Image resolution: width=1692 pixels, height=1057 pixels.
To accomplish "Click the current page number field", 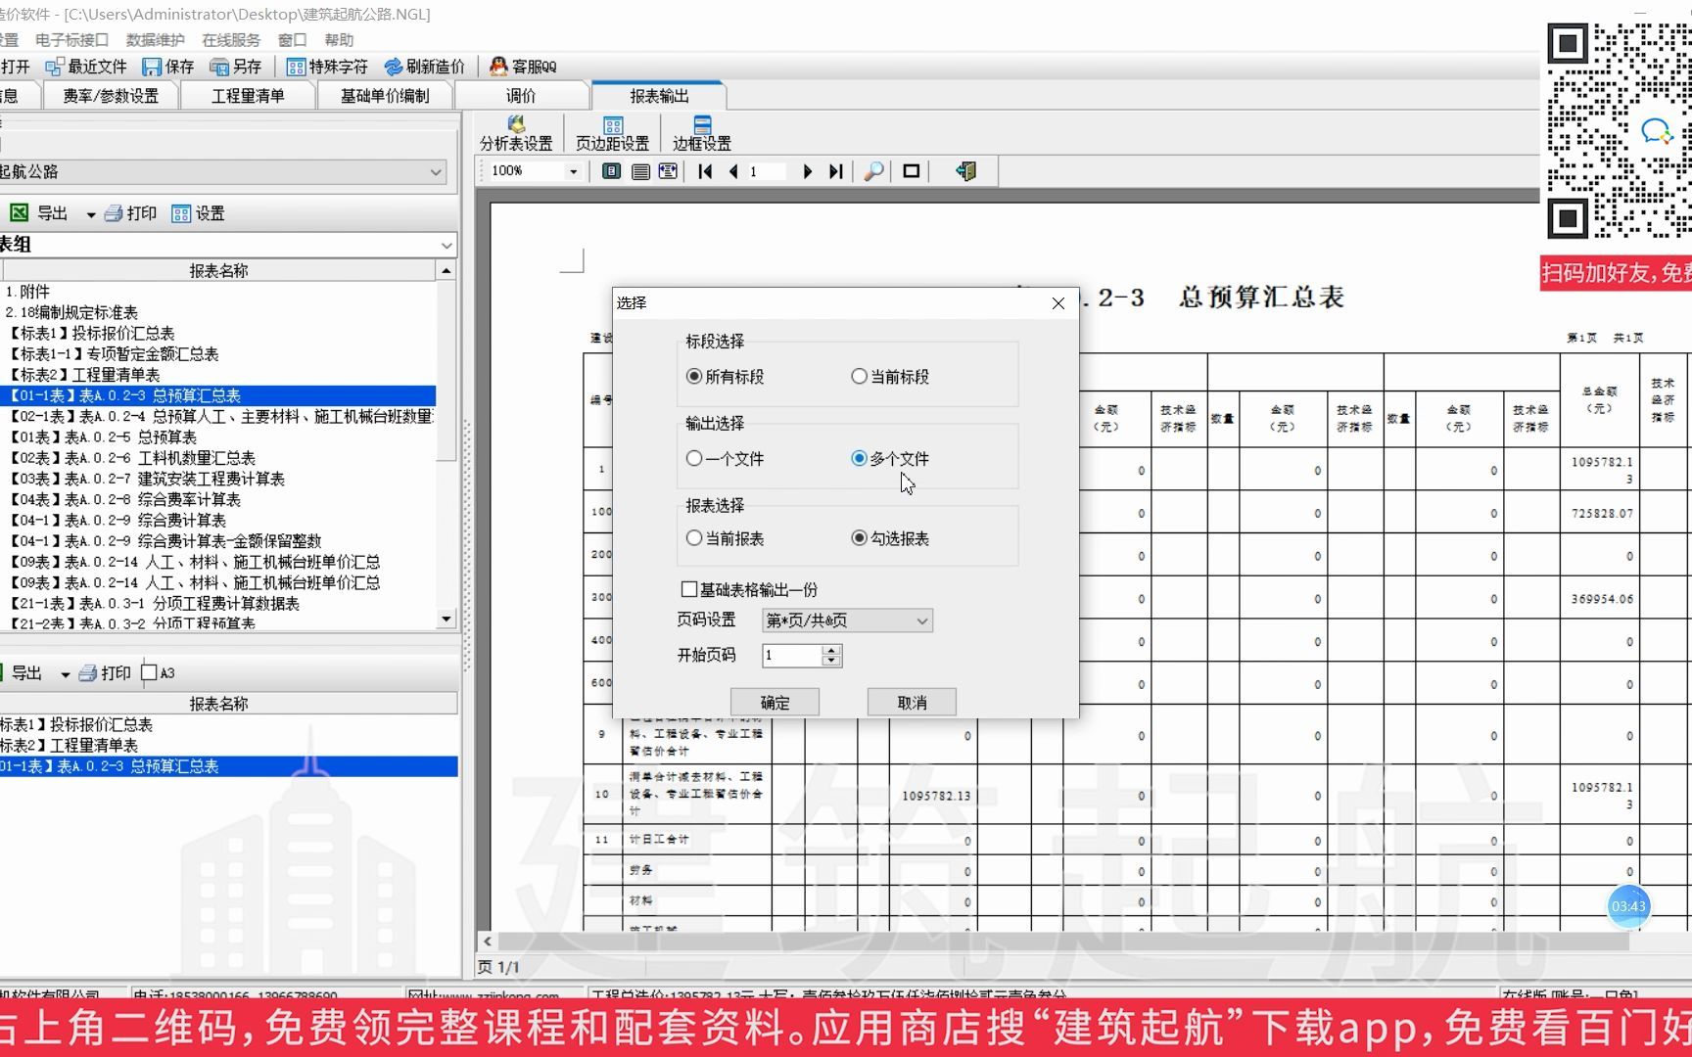I will click(x=767, y=171).
